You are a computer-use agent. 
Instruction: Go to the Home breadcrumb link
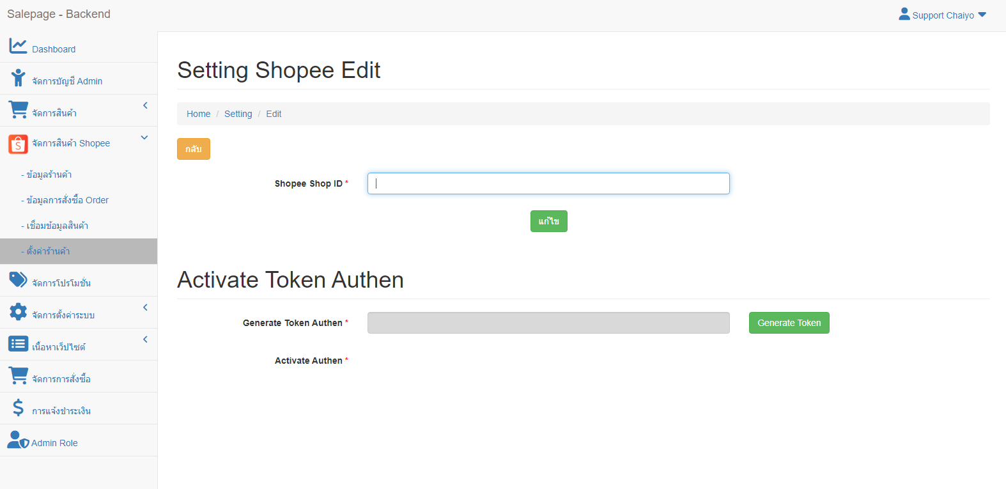(x=198, y=114)
